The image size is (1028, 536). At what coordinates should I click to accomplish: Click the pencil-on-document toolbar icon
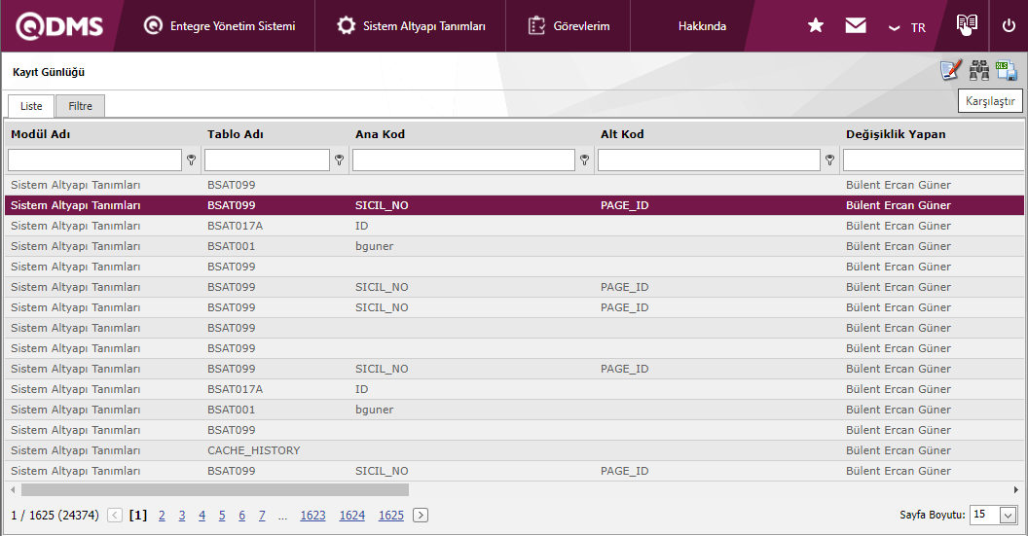[950, 71]
